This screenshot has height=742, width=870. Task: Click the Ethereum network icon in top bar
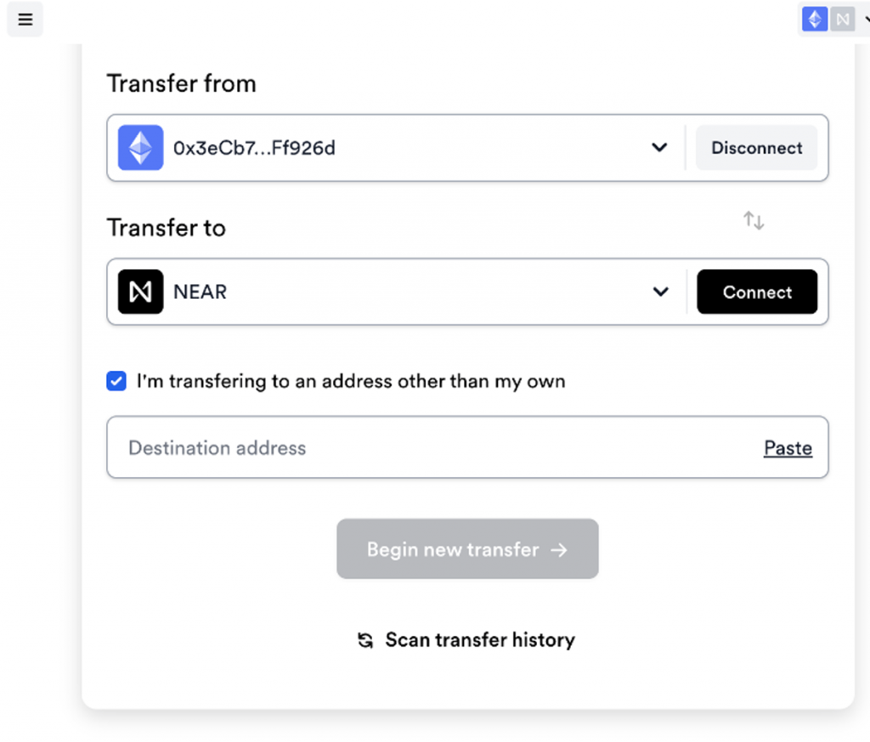815,20
